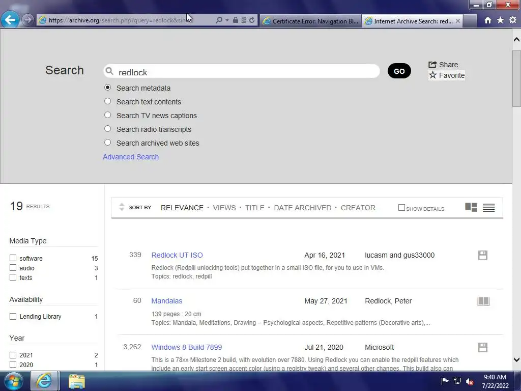Open Favorites star in browser toolbar
Viewport: 521px width, 391px height.
pos(501,20)
